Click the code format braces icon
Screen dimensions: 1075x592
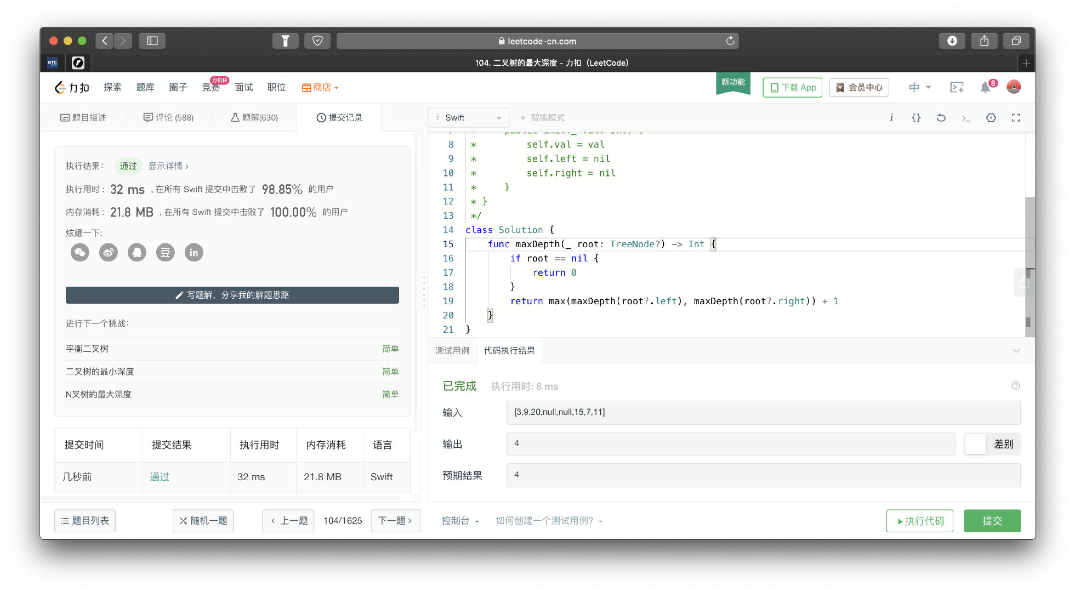pos(916,117)
